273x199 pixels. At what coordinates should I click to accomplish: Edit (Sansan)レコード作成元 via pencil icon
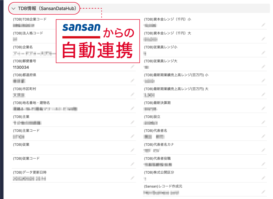(x=263, y=192)
